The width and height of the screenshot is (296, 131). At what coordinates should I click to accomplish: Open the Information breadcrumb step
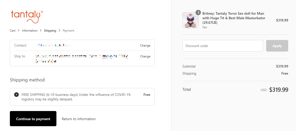[x=30, y=31]
